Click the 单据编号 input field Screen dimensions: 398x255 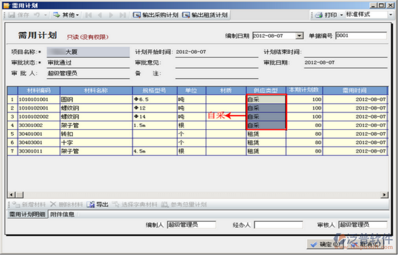pos(361,36)
